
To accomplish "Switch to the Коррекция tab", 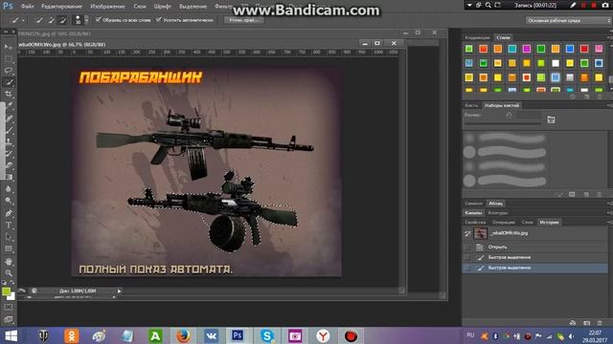I will tap(477, 37).
